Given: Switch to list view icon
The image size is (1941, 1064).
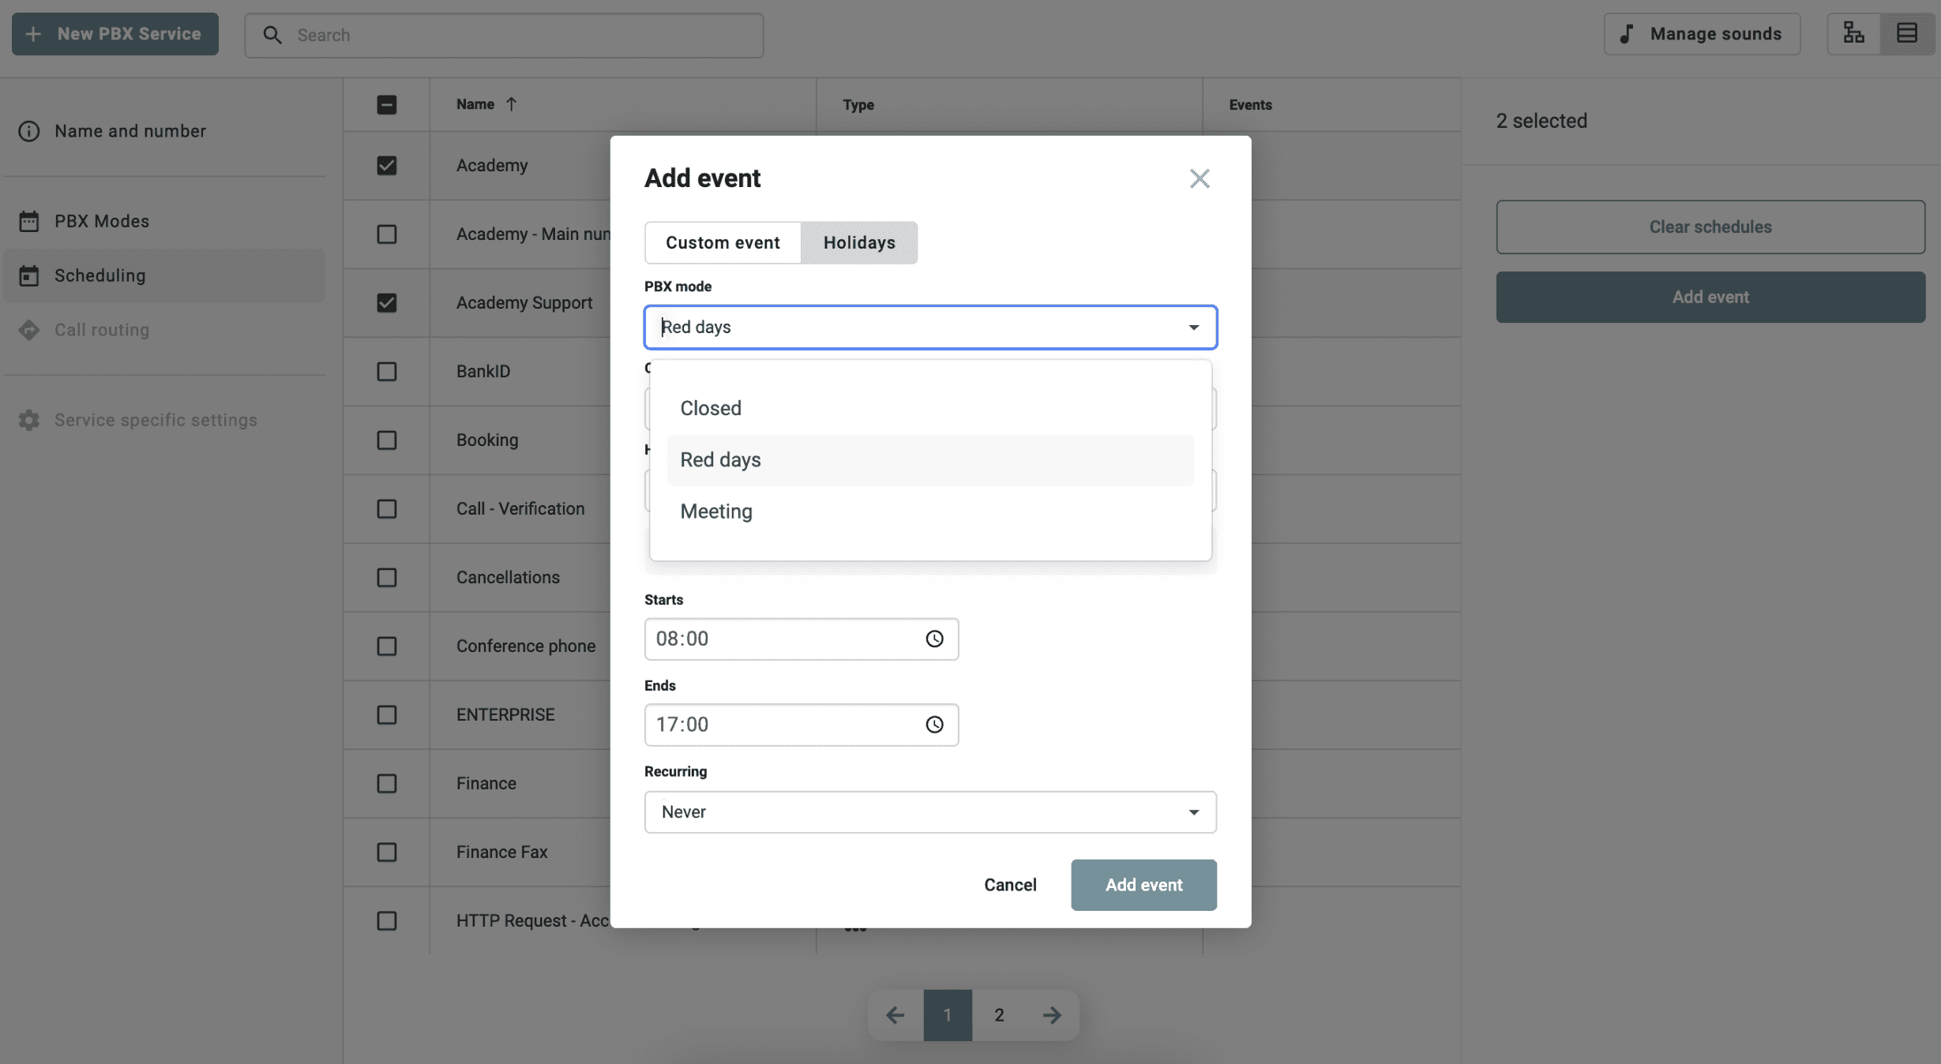Looking at the screenshot, I should (1907, 34).
